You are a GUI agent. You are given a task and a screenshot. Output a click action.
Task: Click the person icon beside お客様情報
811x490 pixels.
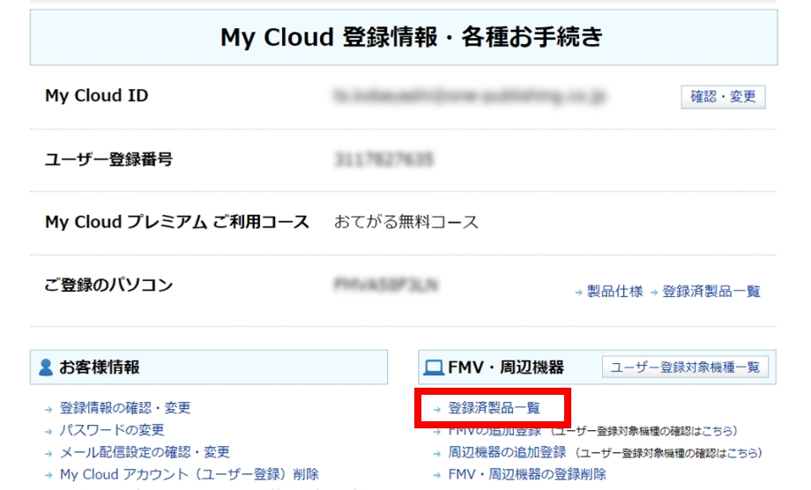(46, 367)
